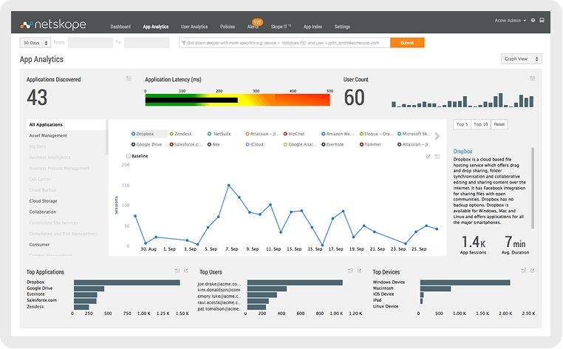The height and width of the screenshot is (349, 563).
Task: Open settings icon of Applications Discovered widget
Action: (x=129, y=78)
